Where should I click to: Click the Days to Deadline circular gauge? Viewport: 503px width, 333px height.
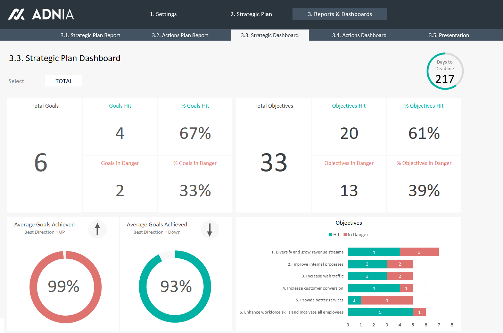(x=445, y=71)
